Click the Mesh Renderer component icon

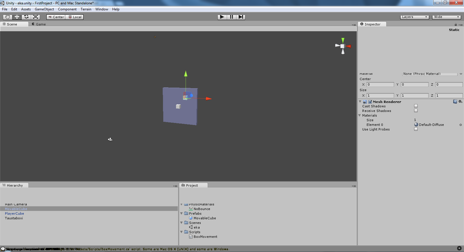click(365, 102)
